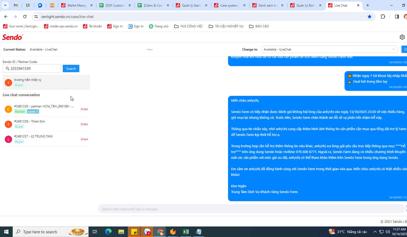Open the PayPal Sign In bookmark
This screenshot has width=407, height=237.
coord(136,26)
